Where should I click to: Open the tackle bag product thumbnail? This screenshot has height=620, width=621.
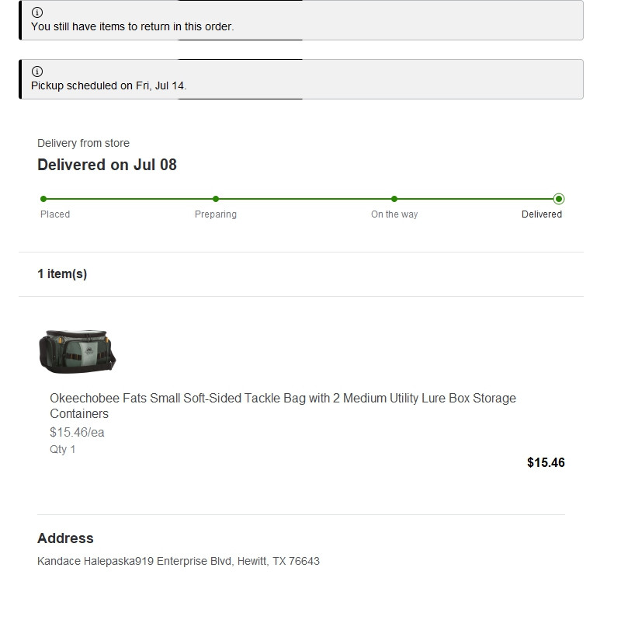tap(77, 350)
